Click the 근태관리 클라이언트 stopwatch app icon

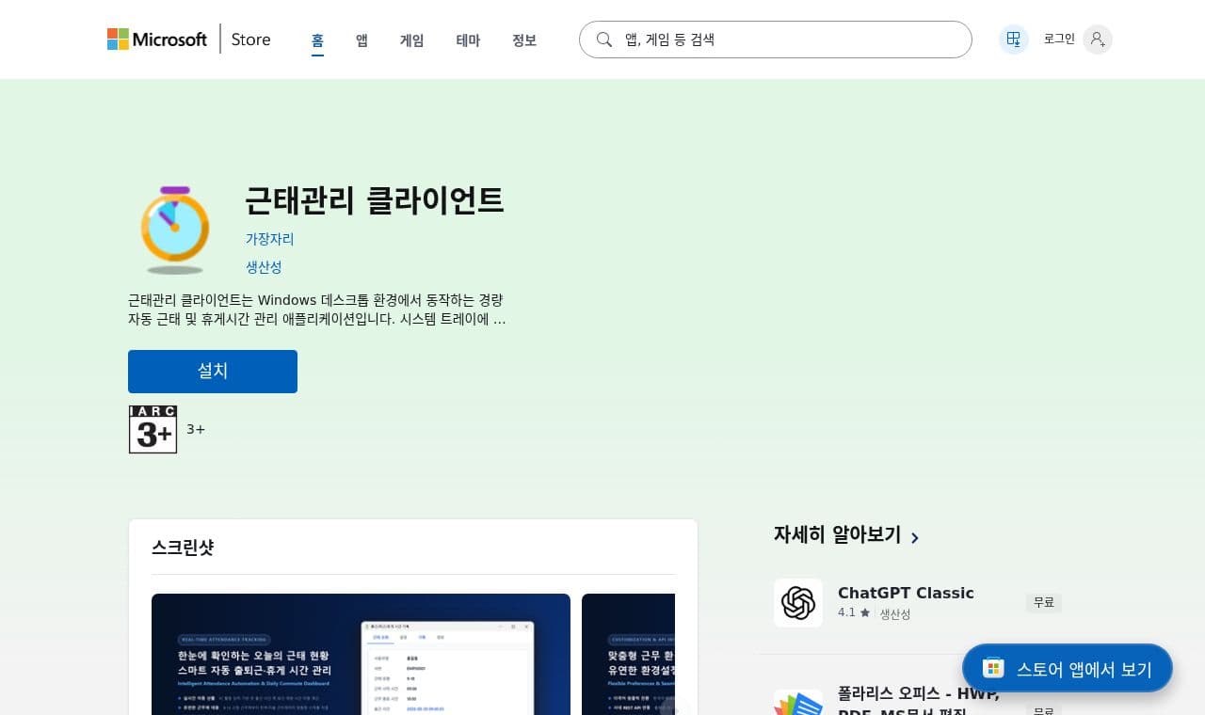click(x=175, y=229)
